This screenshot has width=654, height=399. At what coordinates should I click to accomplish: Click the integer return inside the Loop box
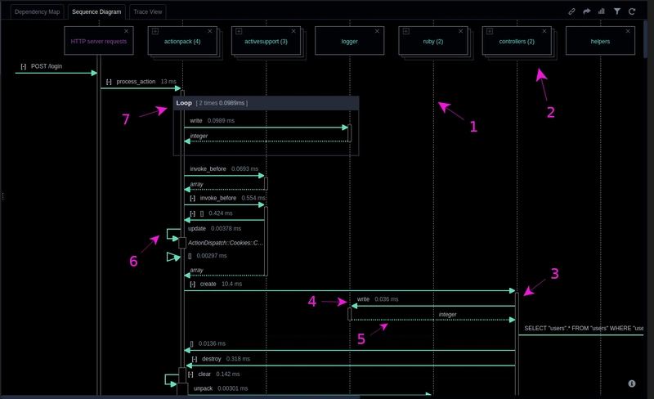pyautogui.click(x=199, y=136)
